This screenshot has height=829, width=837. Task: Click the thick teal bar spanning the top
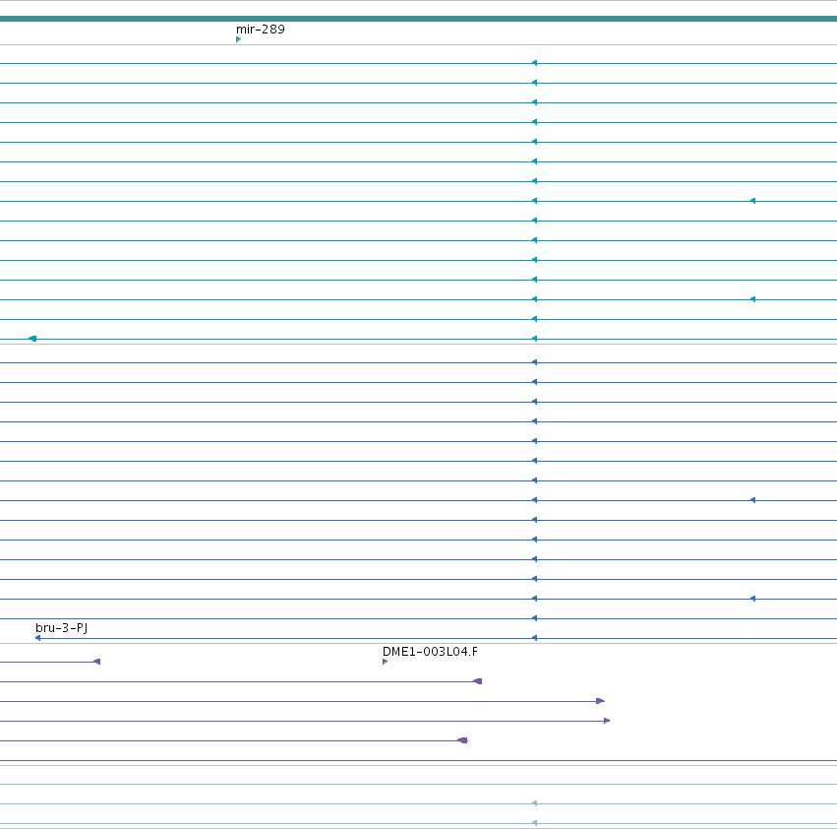419,19
